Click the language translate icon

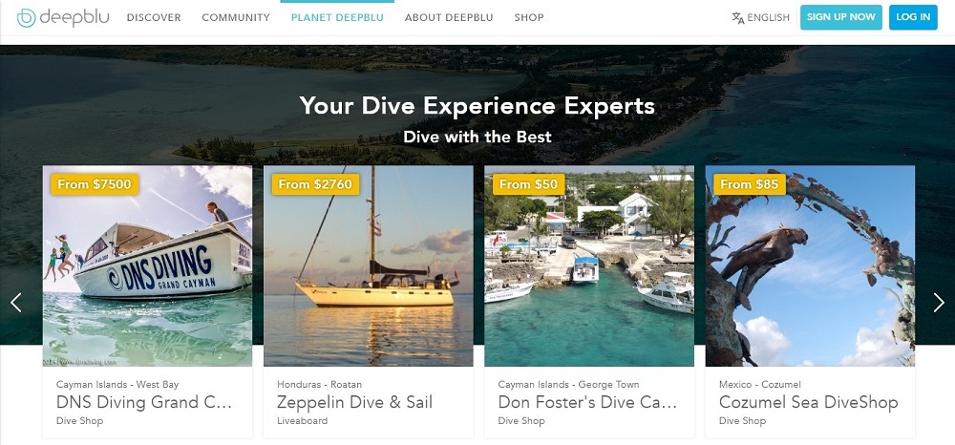pos(738,17)
